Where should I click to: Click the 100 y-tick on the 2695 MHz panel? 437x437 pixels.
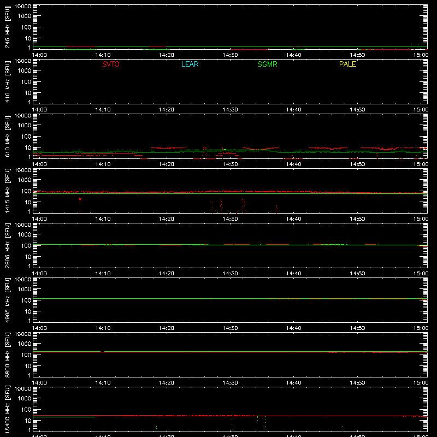click(26, 246)
